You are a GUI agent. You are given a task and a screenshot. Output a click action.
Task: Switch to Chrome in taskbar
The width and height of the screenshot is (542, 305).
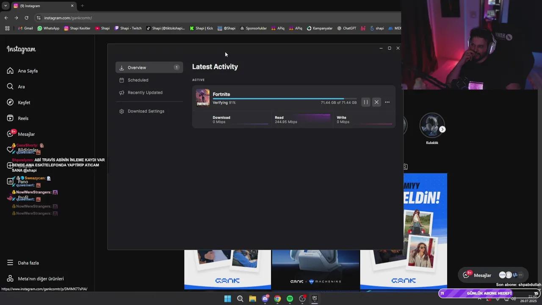277,299
